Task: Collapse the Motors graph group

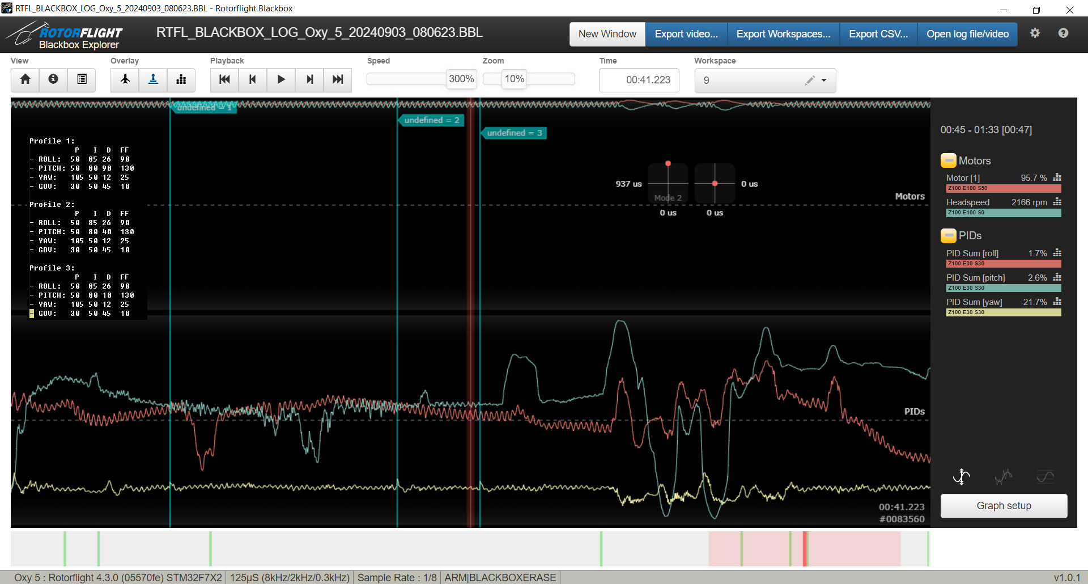Action: [x=948, y=161]
